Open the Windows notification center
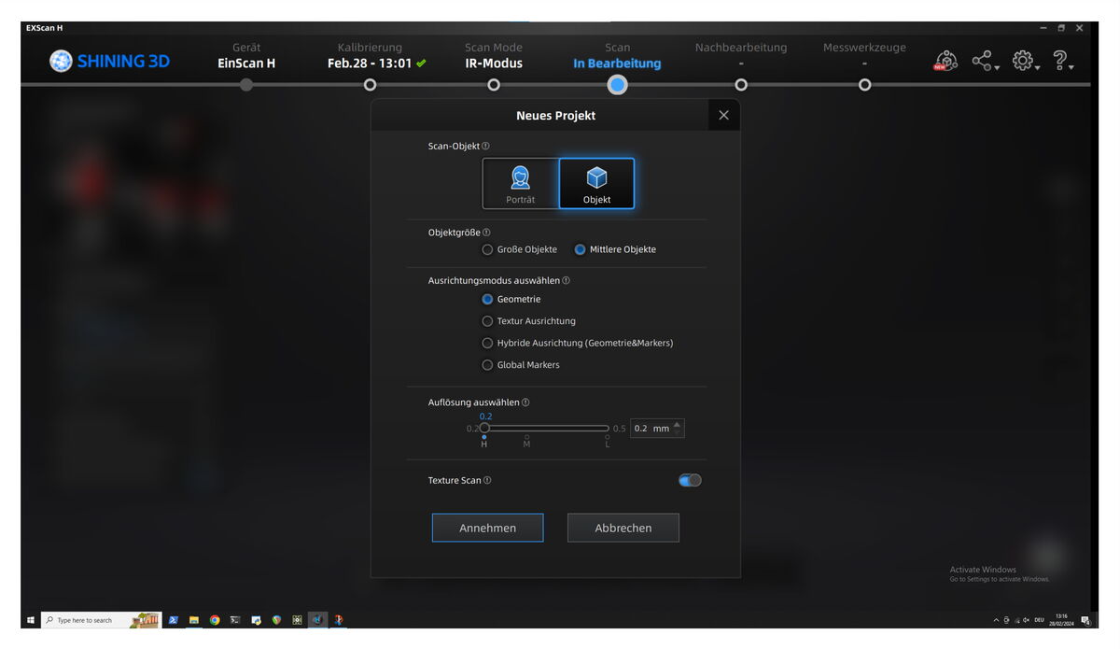This screenshot has width=1120, height=649. (x=1085, y=620)
